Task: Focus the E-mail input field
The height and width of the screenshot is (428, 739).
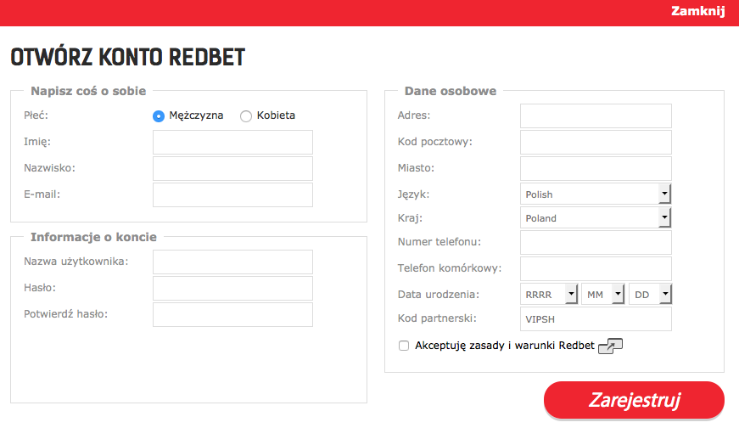Action: 232,194
